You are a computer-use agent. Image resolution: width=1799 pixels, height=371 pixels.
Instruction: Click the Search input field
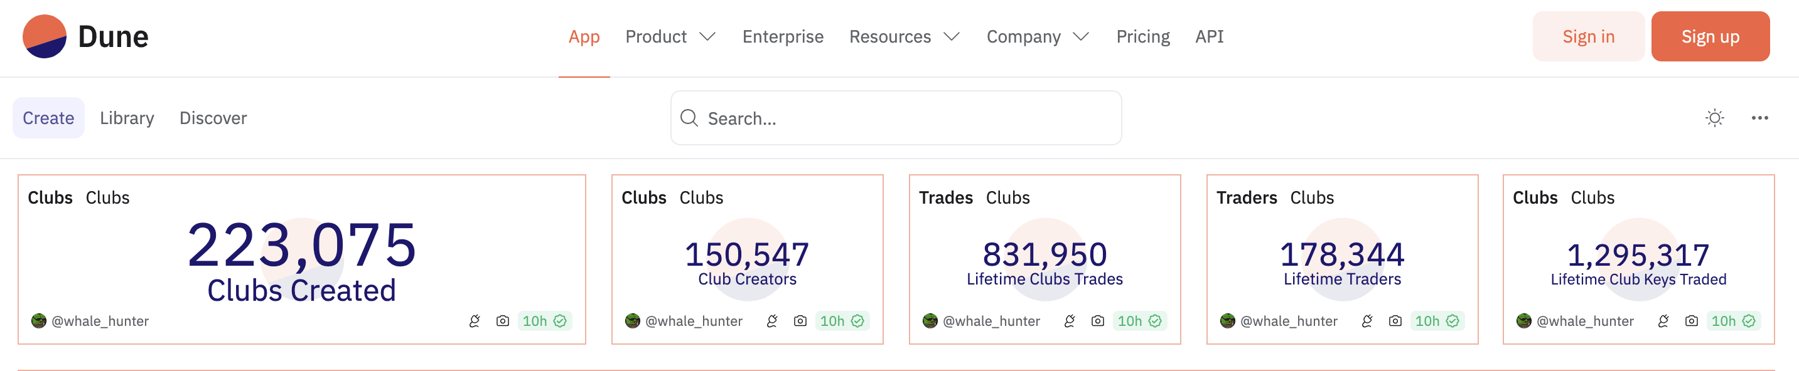(x=896, y=118)
